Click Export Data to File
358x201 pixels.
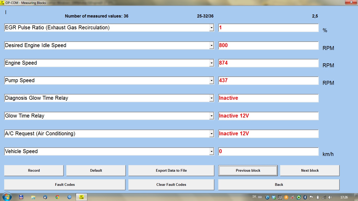pos(171,171)
